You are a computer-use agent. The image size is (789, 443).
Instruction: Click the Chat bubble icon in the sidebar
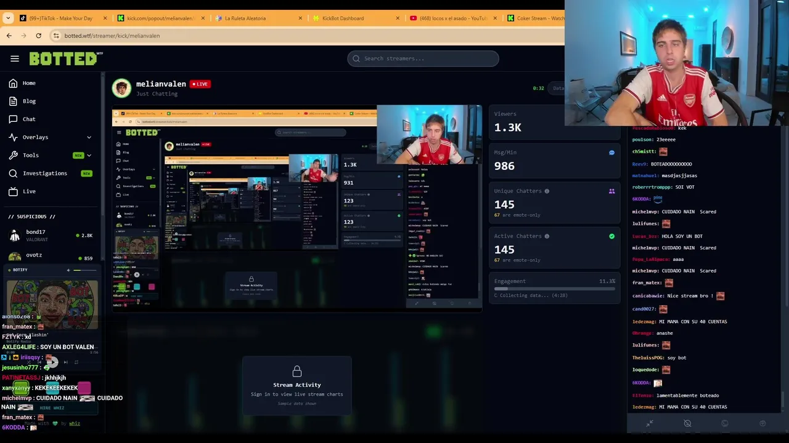[x=13, y=119]
